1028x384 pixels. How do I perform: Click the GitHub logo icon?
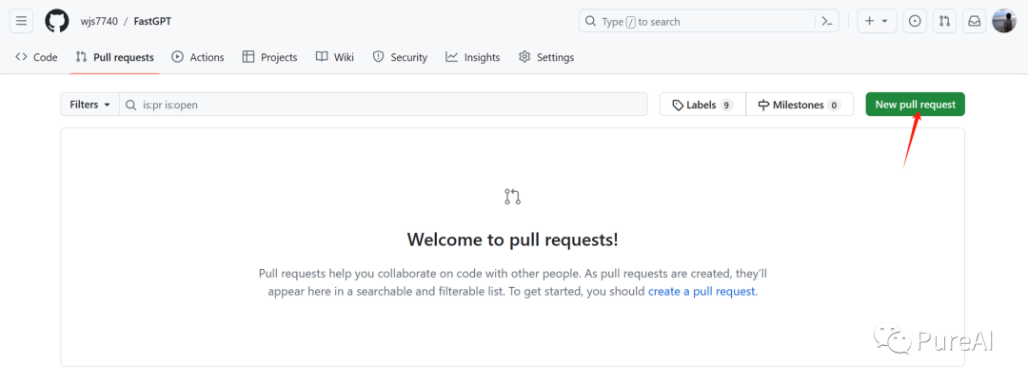57,21
